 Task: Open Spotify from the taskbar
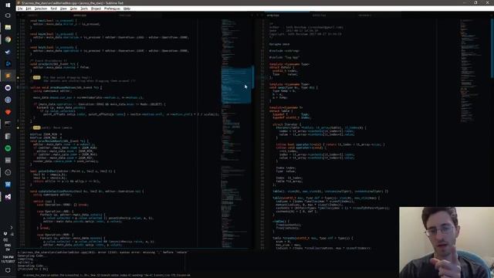coord(8,148)
